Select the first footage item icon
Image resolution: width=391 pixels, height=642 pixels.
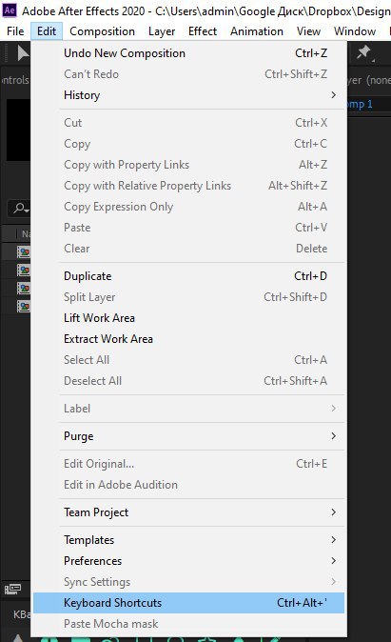pyautogui.click(x=24, y=251)
